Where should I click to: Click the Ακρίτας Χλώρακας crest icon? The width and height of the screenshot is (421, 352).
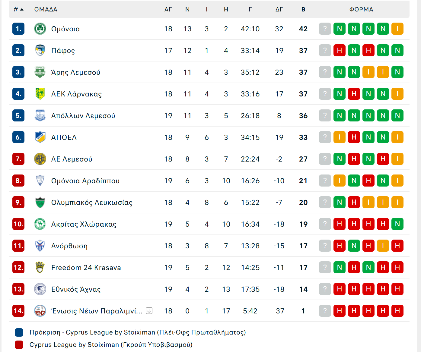(x=40, y=224)
